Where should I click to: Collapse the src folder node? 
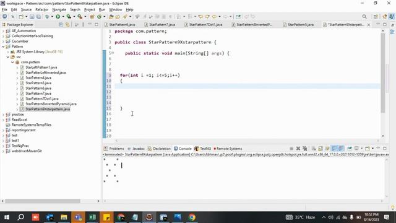pyautogui.click(x=8, y=57)
